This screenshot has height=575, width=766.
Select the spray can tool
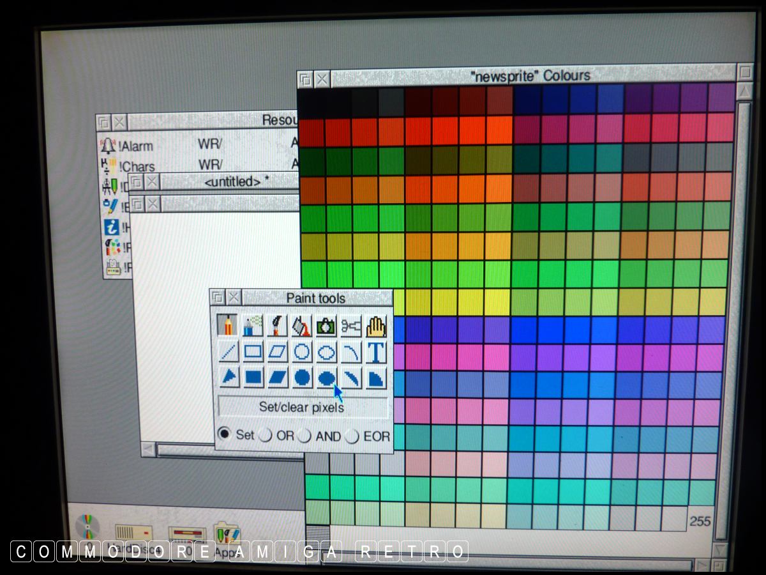[x=253, y=326]
